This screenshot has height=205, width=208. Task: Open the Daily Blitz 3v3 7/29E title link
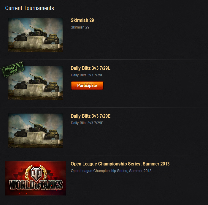coord(90,116)
